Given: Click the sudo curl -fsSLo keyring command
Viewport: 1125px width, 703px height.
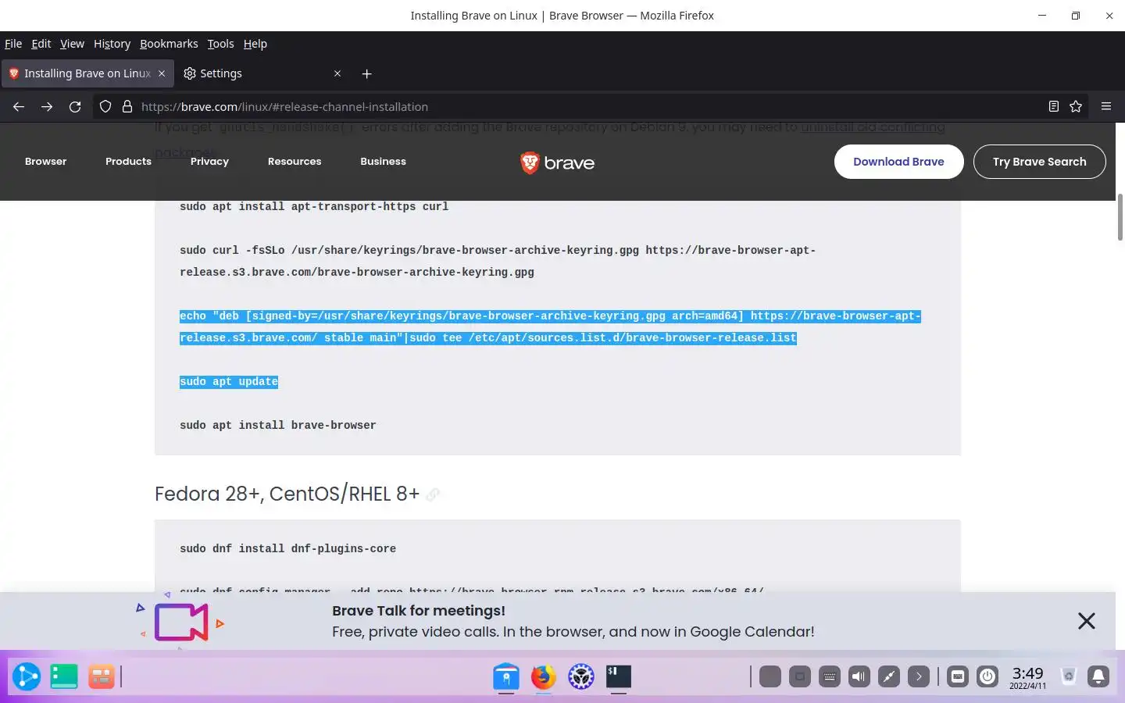Looking at the screenshot, I should (x=498, y=262).
